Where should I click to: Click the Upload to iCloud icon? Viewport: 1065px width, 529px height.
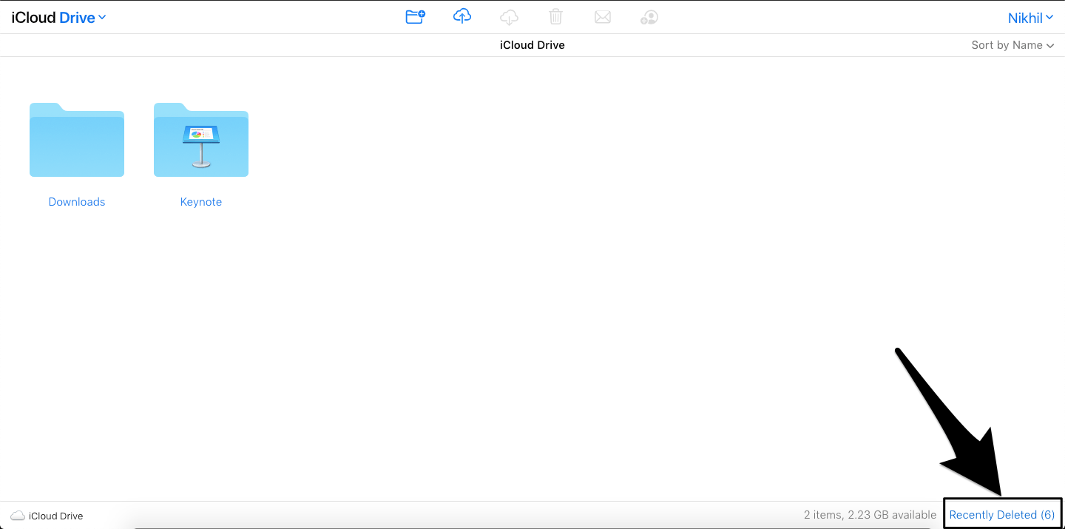[x=462, y=16]
